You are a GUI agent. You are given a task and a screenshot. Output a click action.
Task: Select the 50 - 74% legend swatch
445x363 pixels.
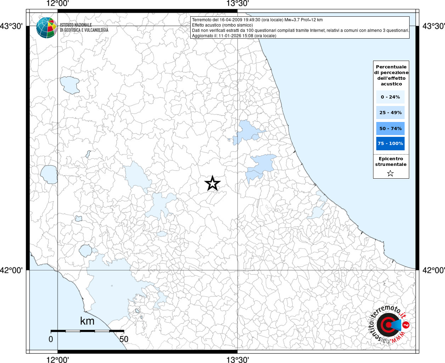click(x=390, y=128)
